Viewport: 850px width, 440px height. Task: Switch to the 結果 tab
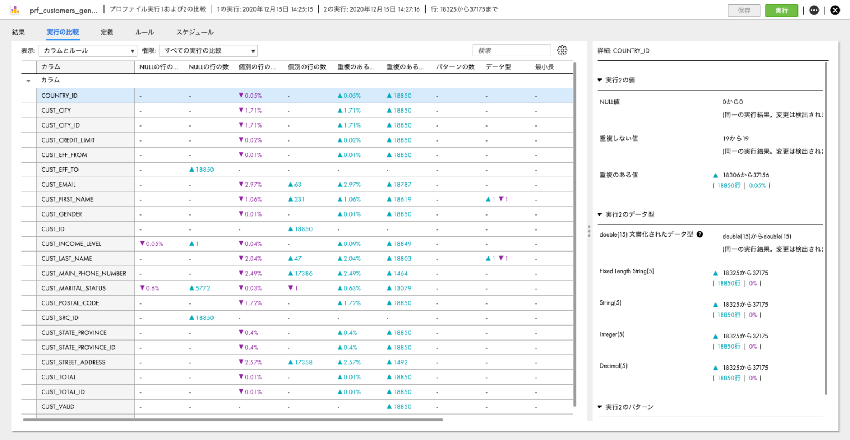pos(18,32)
